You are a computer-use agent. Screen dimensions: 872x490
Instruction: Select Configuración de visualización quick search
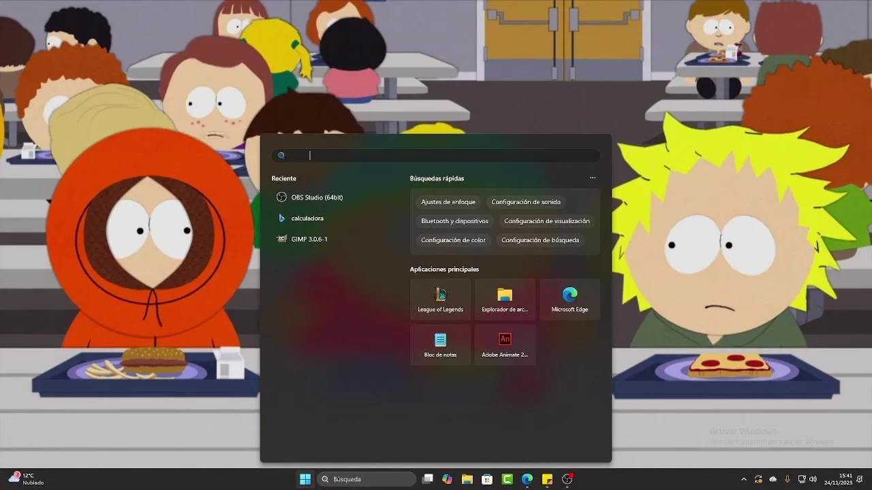point(547,221)
